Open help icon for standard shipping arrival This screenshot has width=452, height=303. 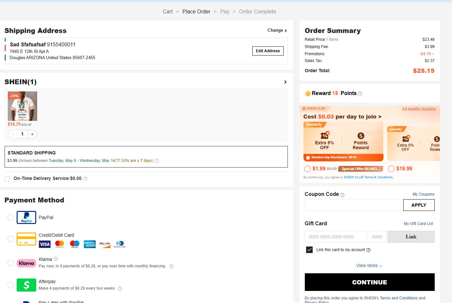pyautogui.click(x=157, y=161)
